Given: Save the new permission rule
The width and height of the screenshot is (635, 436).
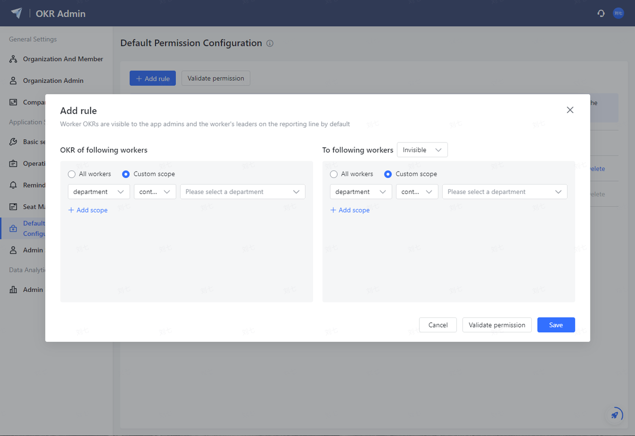Looking at the screenshot, I should pos(556,325).
